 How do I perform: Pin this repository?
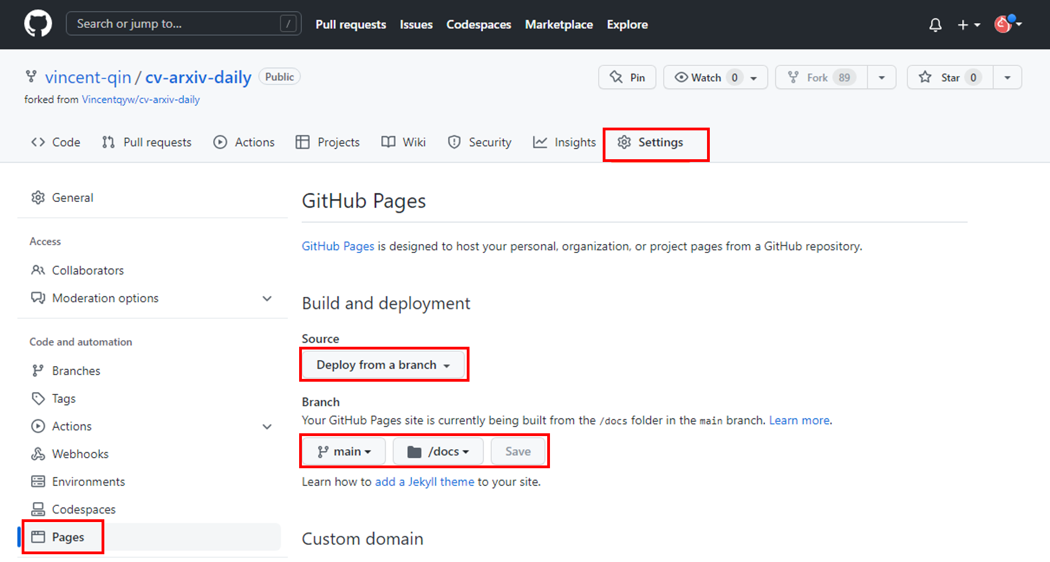(627, 77)
